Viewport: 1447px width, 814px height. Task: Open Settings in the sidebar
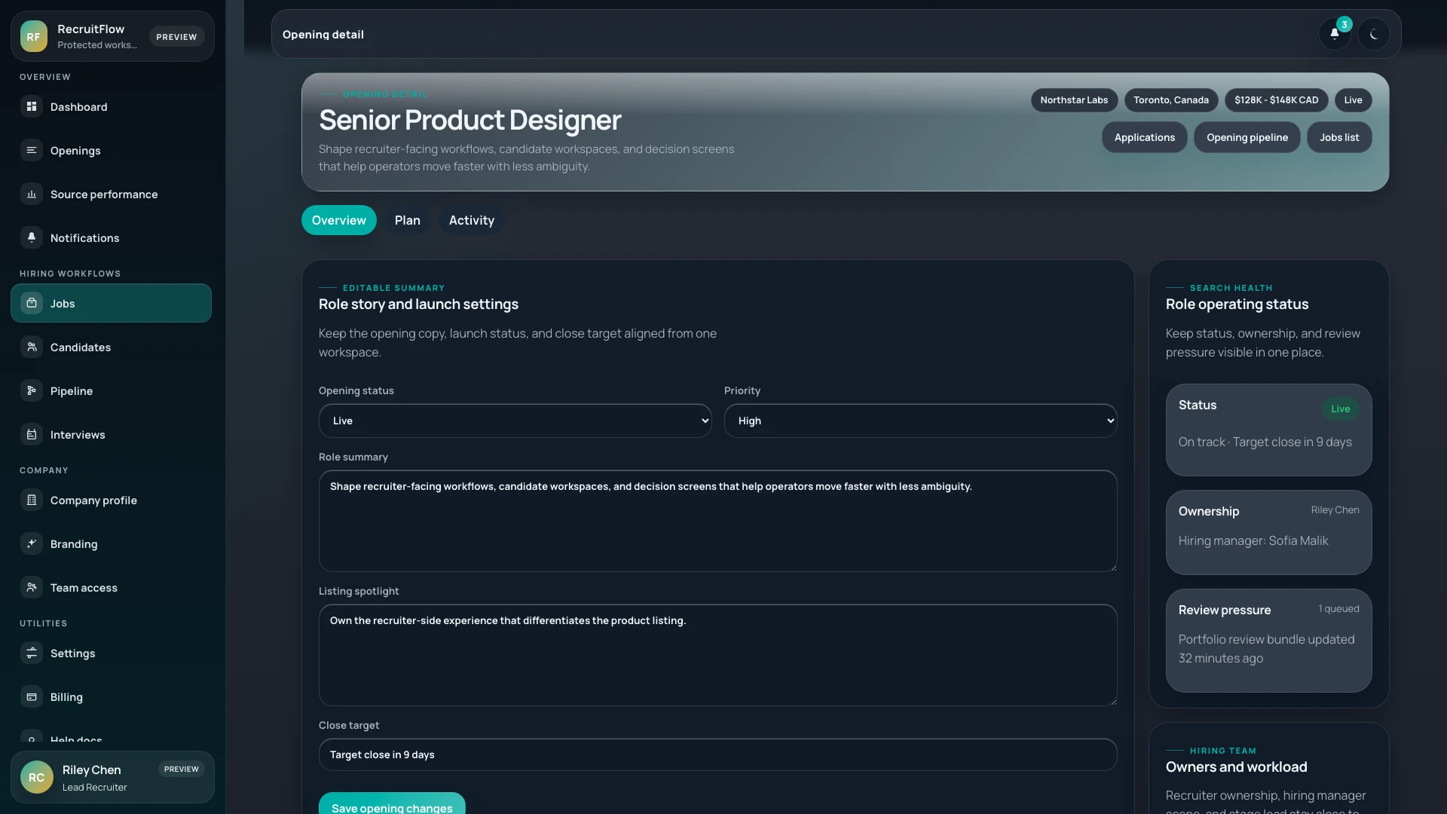[x=111, y=653]
